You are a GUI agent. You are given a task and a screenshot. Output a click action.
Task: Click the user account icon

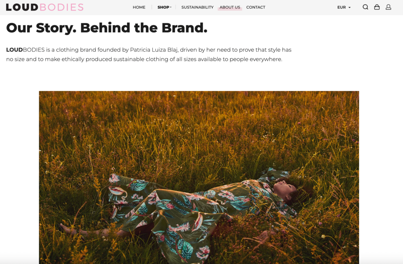point(388,7)
